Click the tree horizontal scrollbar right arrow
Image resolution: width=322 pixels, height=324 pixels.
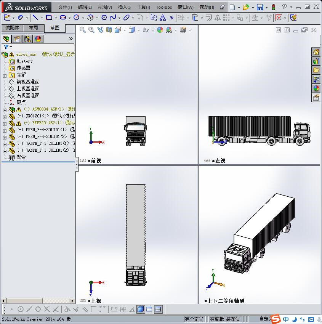72,301
